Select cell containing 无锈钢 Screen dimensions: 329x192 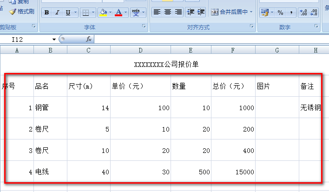pyautogui.click(x=314, y=107)
